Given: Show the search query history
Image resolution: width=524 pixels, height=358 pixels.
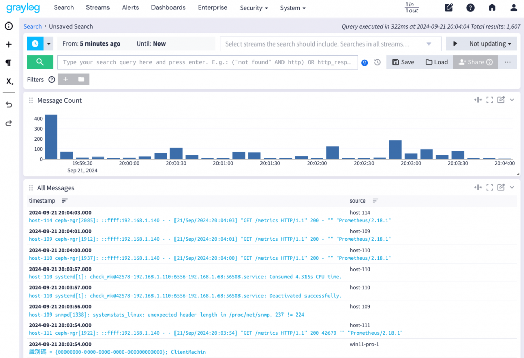Looking at the screenshot, I should [377, 62].
